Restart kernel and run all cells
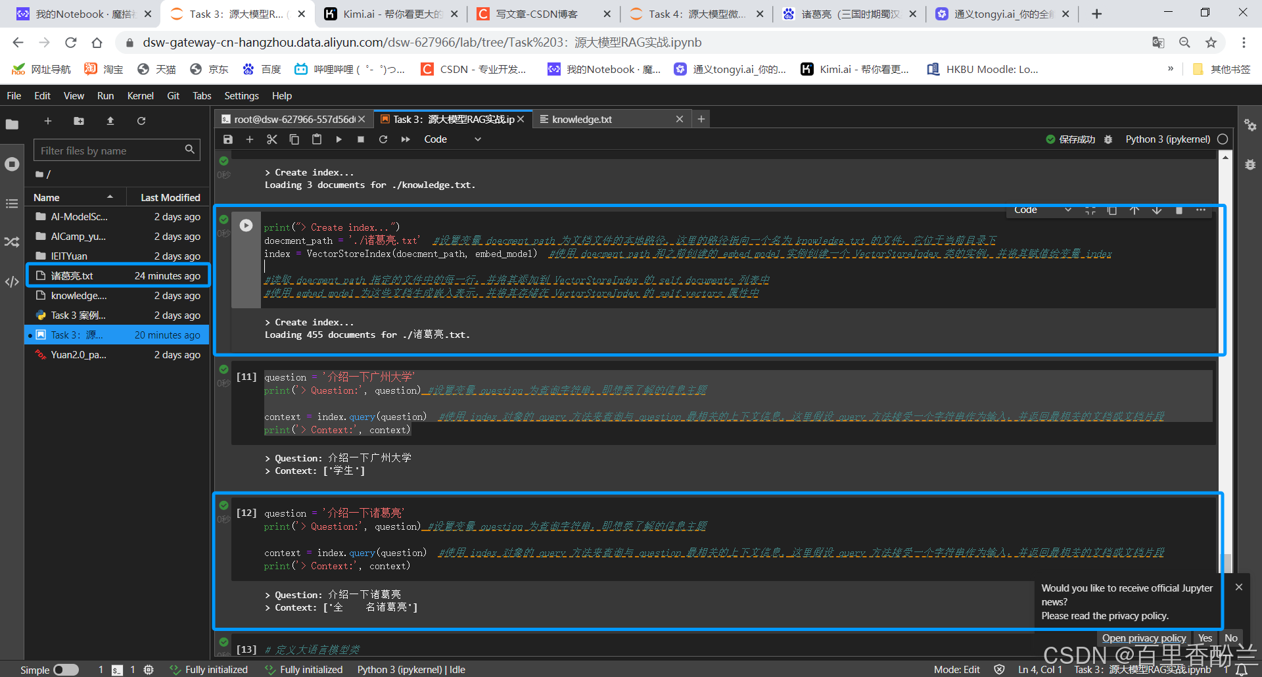The image size is (1262, 677). tap(406, 139)
